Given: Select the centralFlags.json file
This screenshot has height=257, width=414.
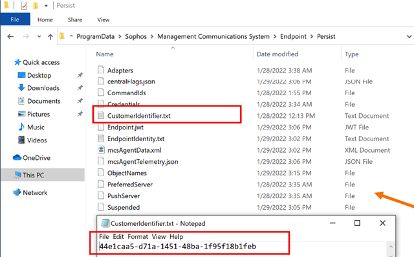Looking at the screenshot, I should (131, 82).
